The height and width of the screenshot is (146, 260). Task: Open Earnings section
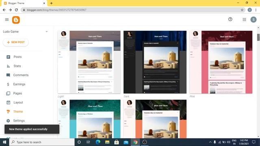(19, 84)
